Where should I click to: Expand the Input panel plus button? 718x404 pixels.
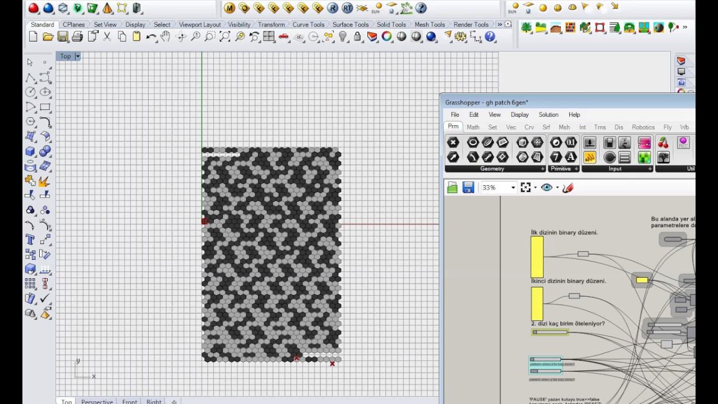(650, 169)
